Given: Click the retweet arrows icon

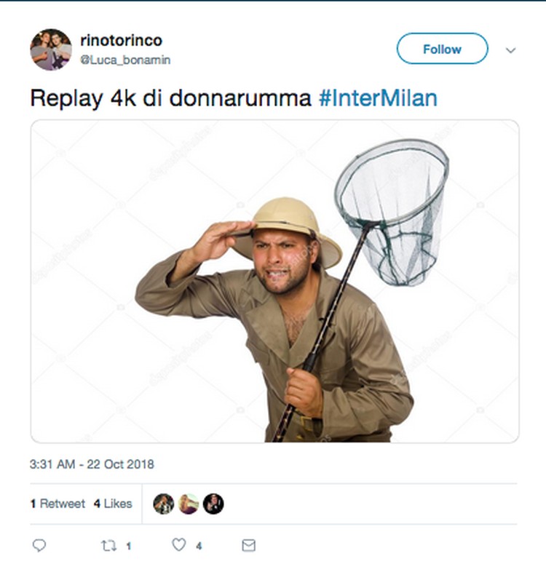Looking at the screenshot, I should pyautogui.click(x=108, y=546).
